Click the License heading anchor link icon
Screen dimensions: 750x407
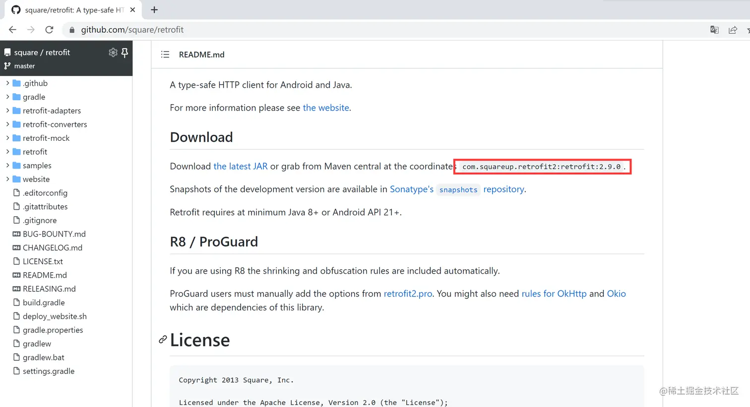(163, 340)
